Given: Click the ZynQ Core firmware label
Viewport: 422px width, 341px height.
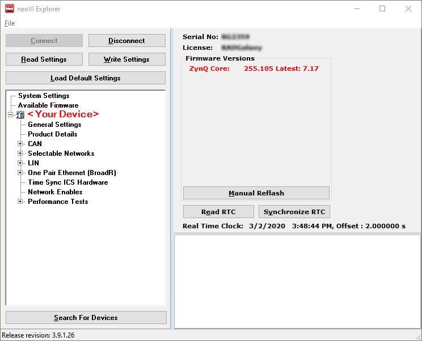Looking at the screenshot, I should (x=209, y=69).
